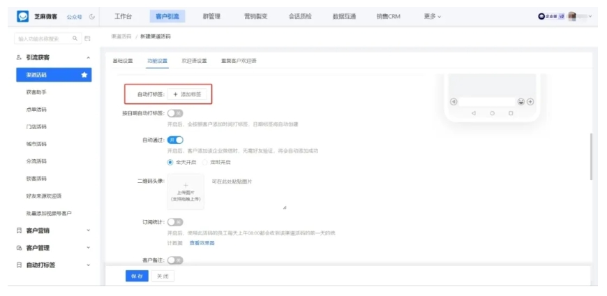
Task: Select 城市活码 in the sidebar
Action: tap(36, 144)
